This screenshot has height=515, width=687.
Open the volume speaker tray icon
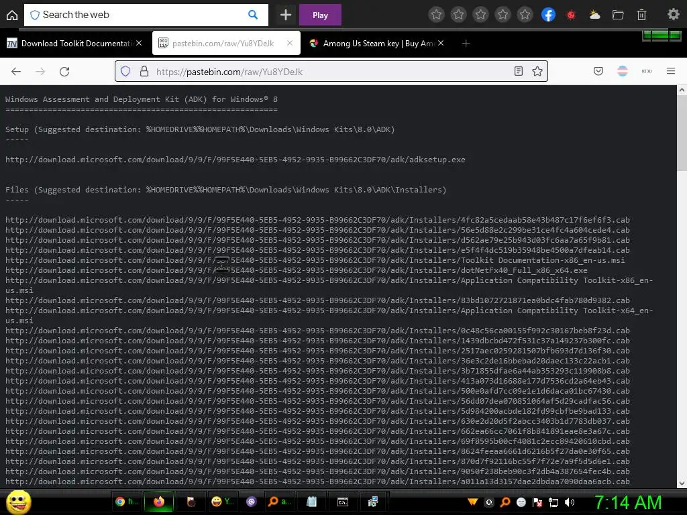569,502
